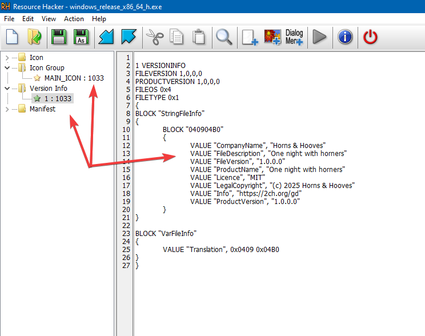Click the Save As disk icon
Image resolution: width=425 pixels, height=336 pixels.
pos(81,38)
